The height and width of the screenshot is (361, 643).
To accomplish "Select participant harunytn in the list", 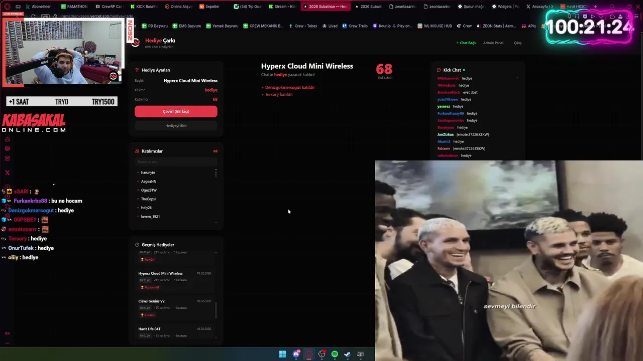I will (x=148, y=172).
